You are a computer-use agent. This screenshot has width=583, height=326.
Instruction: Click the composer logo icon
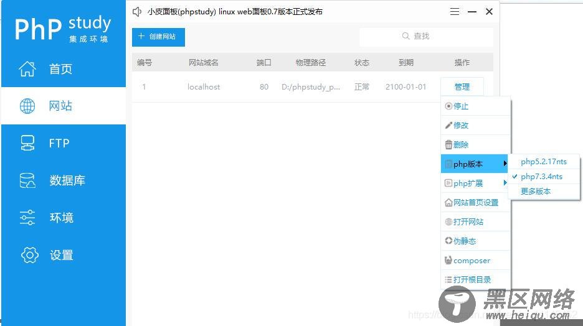pyautogui.click(x=449, y=260)
